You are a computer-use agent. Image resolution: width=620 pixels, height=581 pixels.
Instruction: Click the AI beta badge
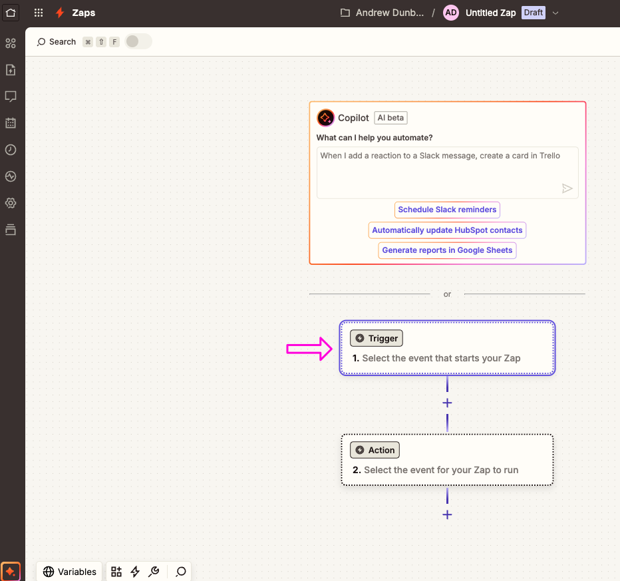390,118
